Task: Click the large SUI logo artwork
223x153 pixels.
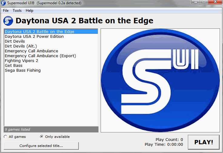Action: click(x=160, y=80)
